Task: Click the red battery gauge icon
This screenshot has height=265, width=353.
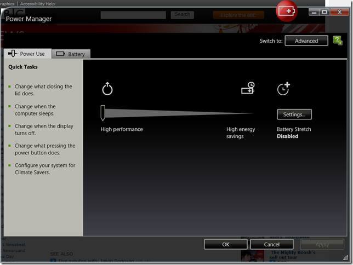Action: [287, 11]
